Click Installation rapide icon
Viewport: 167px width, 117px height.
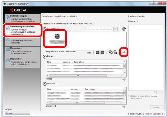click(x=8, y=17)
